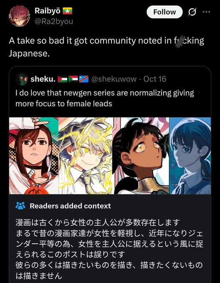
Task: Click the Follow button
Action: click(x=164, y=12)
